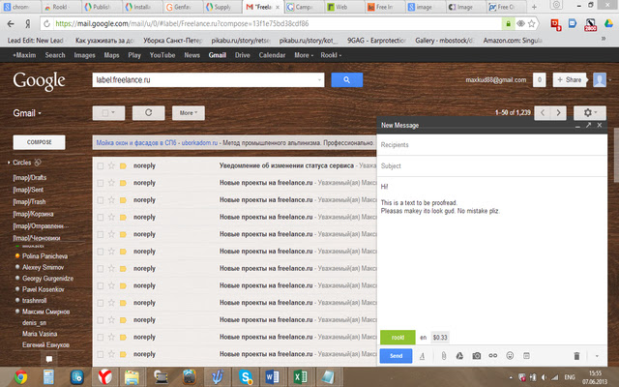Image resolution: width=619 pixels, height=387 pixels.
Task: Show hidden bookmarks chevron
Action: click(603, 39)
